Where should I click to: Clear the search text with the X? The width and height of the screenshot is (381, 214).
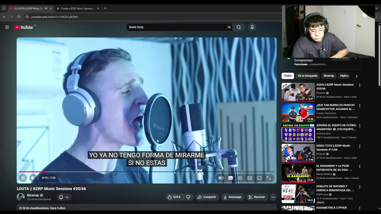(229, 27)
